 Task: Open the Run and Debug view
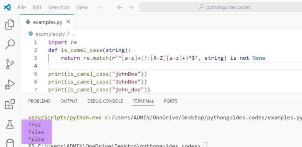[10, 85]
